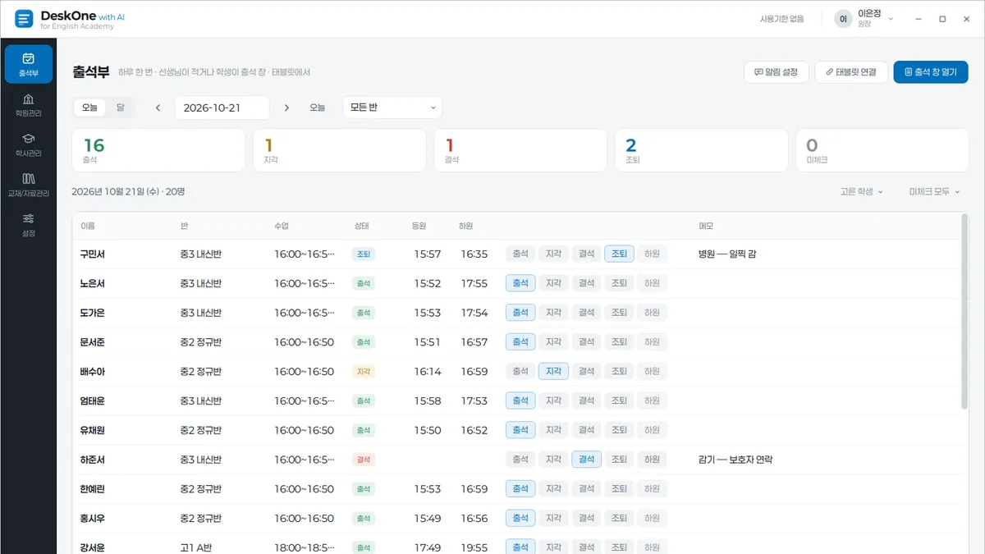Click 구민서's departure time 16:35
Viewport: 985px width, 554px height.
[474, 254]
